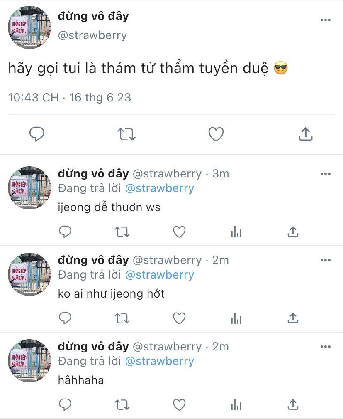Open the main tweet's profile avatar

point(29,27)
